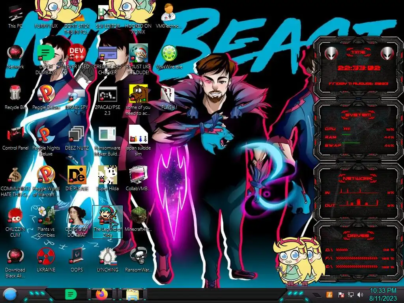
Task: Click the RAM usage meter row
Action: (359, 137)
